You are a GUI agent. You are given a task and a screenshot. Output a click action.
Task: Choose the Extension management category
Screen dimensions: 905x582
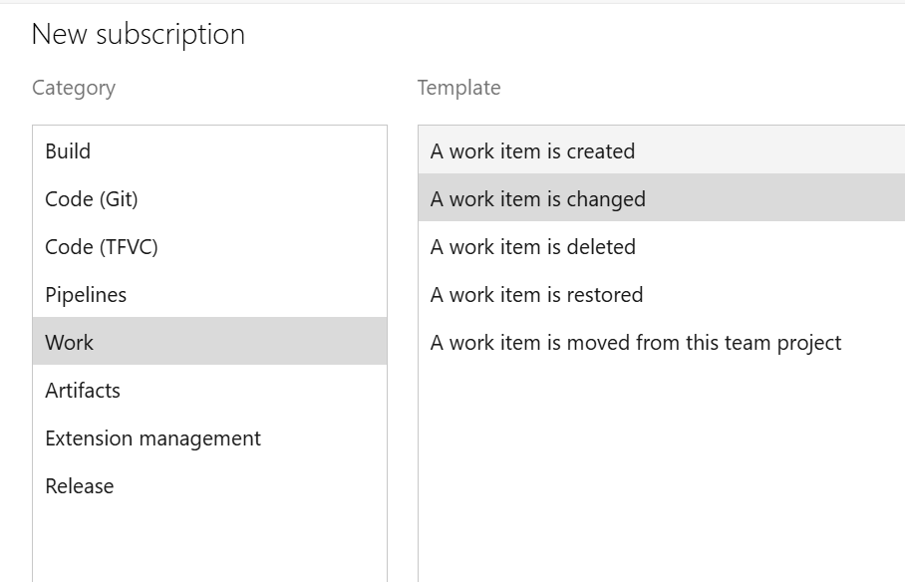152,438
